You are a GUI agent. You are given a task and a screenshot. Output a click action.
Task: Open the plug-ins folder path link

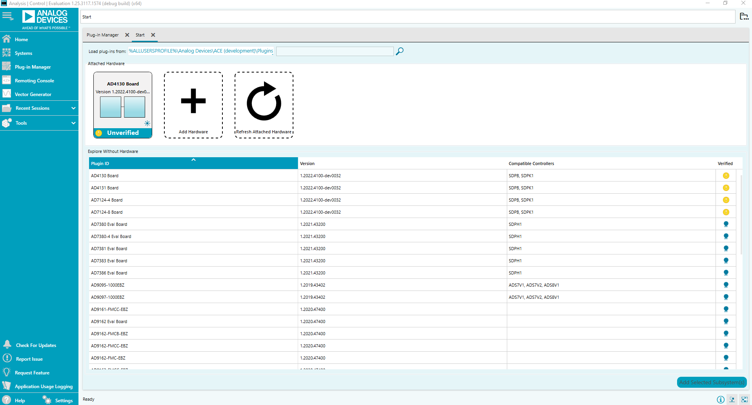pos(201,51)
